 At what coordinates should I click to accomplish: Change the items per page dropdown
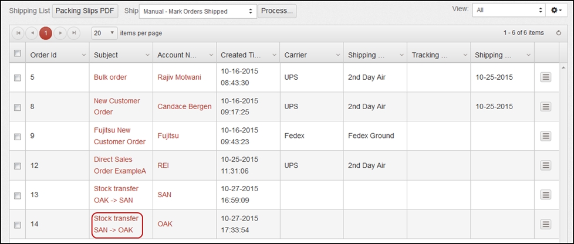point(104,33)
